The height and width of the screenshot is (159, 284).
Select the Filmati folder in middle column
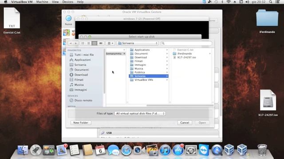click(149, 61)
